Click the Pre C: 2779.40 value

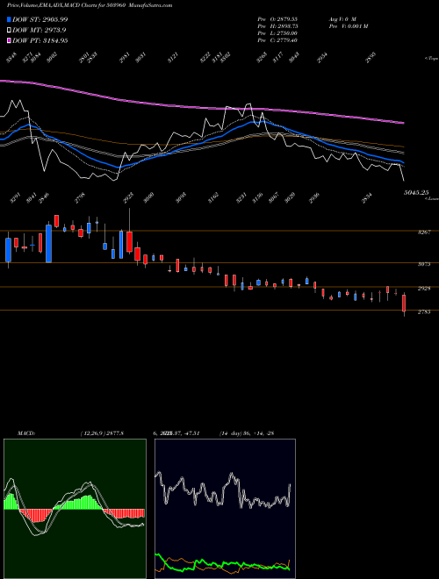point(277,40)
